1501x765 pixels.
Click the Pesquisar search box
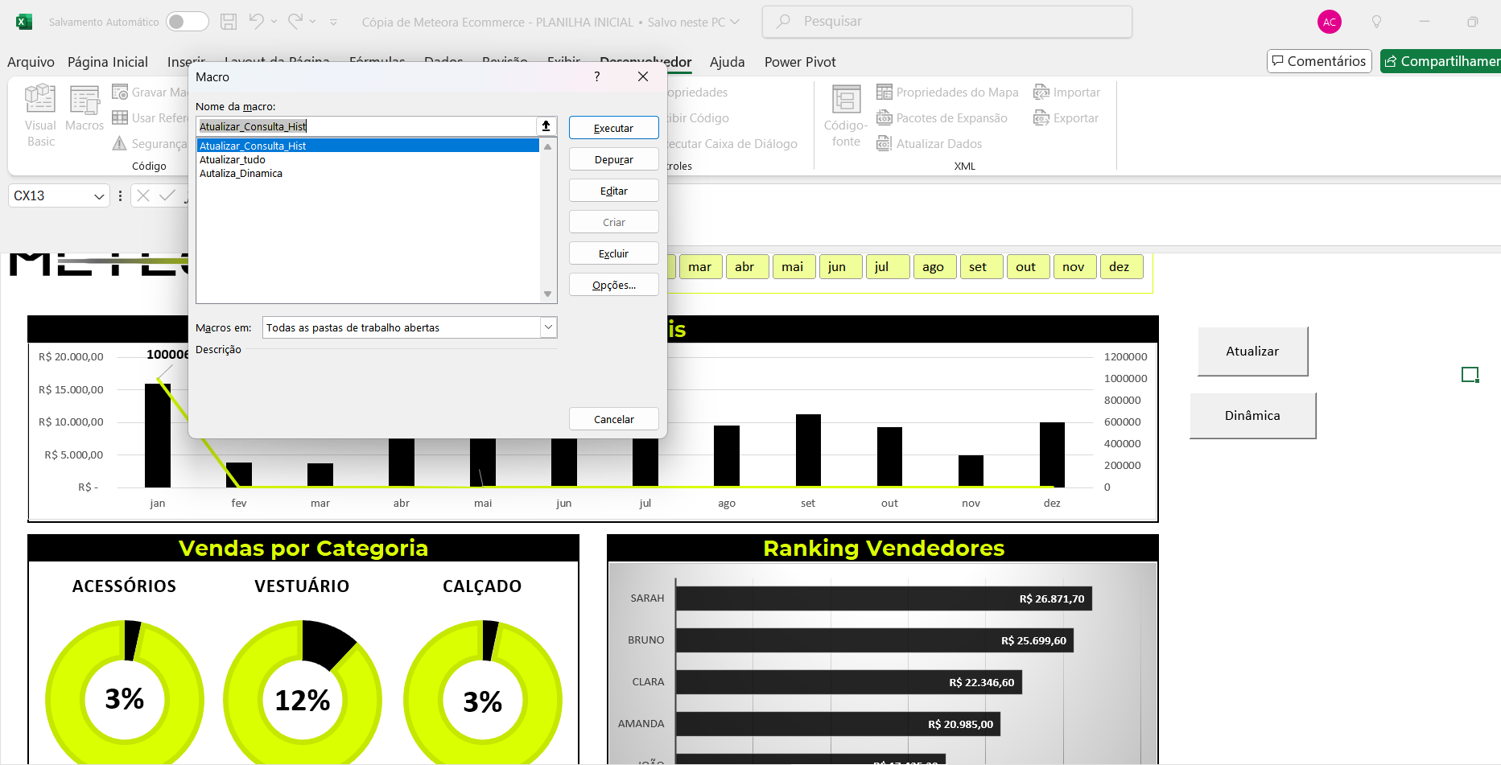coord(946,22)
